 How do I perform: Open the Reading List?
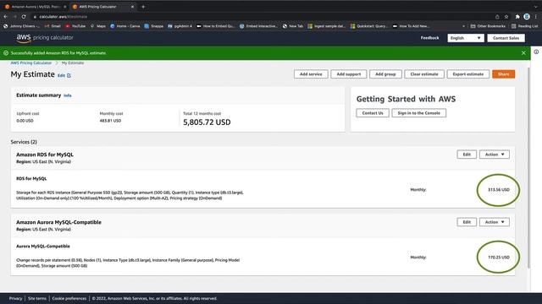pos(524,26)
